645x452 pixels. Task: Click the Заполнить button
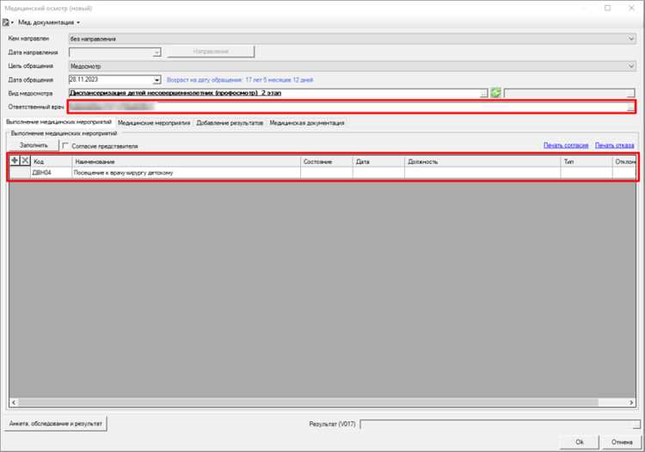tap(34, 146)
